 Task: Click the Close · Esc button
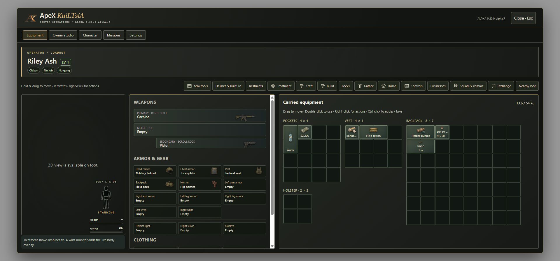coord(523,18)
